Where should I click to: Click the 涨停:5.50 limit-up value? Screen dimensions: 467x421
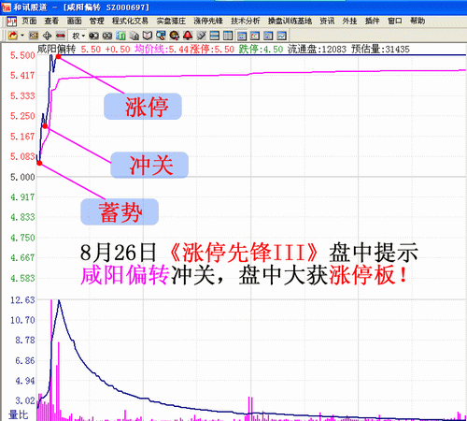[212, 49]
